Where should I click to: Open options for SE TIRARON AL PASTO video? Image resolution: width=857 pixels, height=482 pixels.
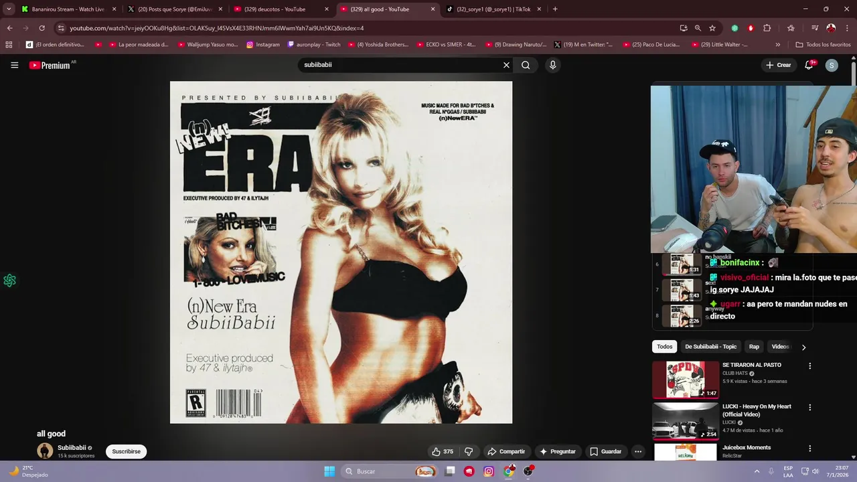click(809, 366)
